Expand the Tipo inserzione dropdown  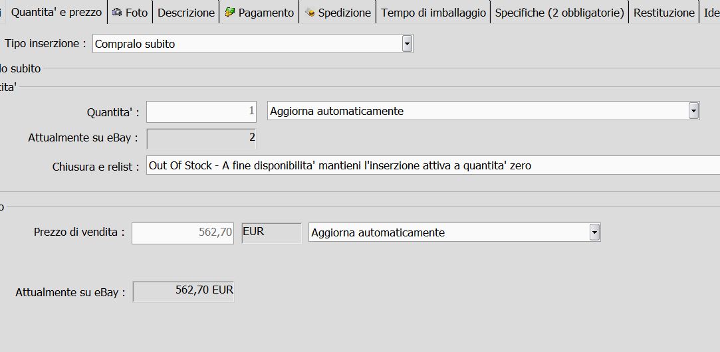[x=407, y=44]
